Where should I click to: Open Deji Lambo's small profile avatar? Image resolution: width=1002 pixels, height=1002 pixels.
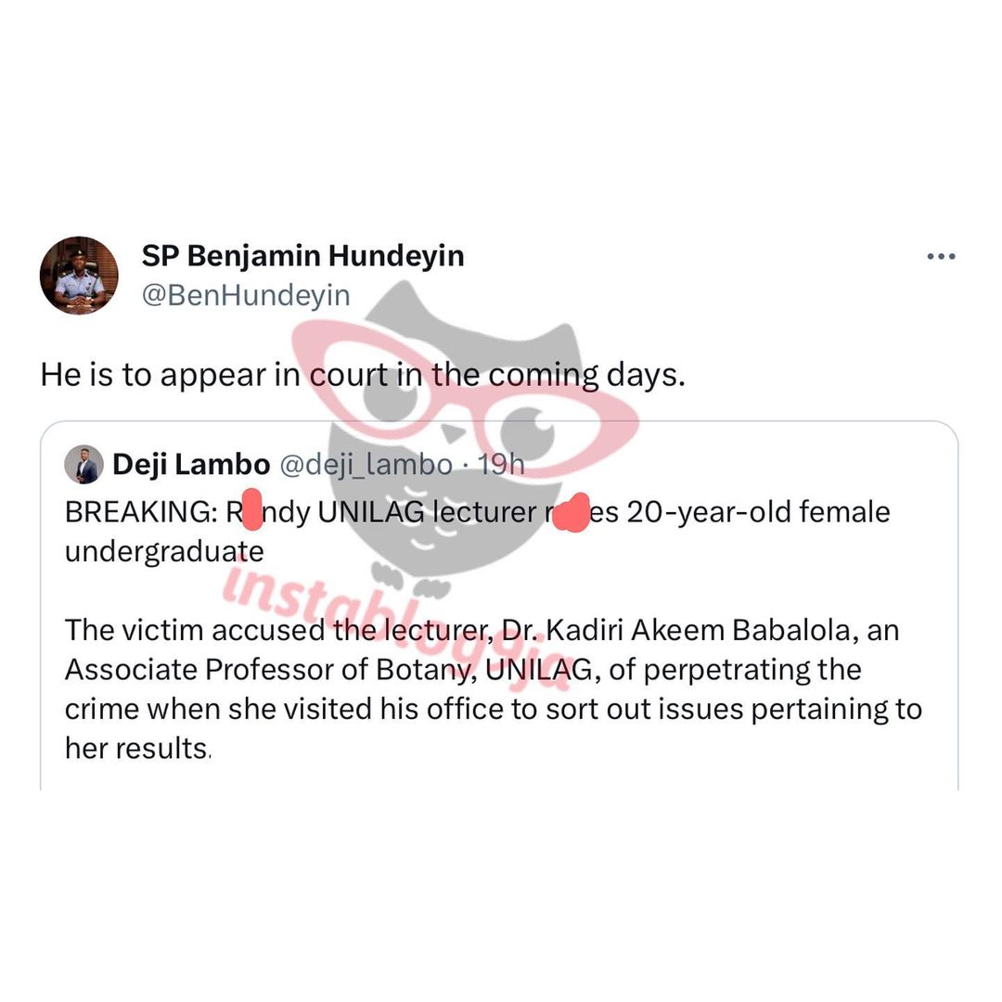pos(83,464)
